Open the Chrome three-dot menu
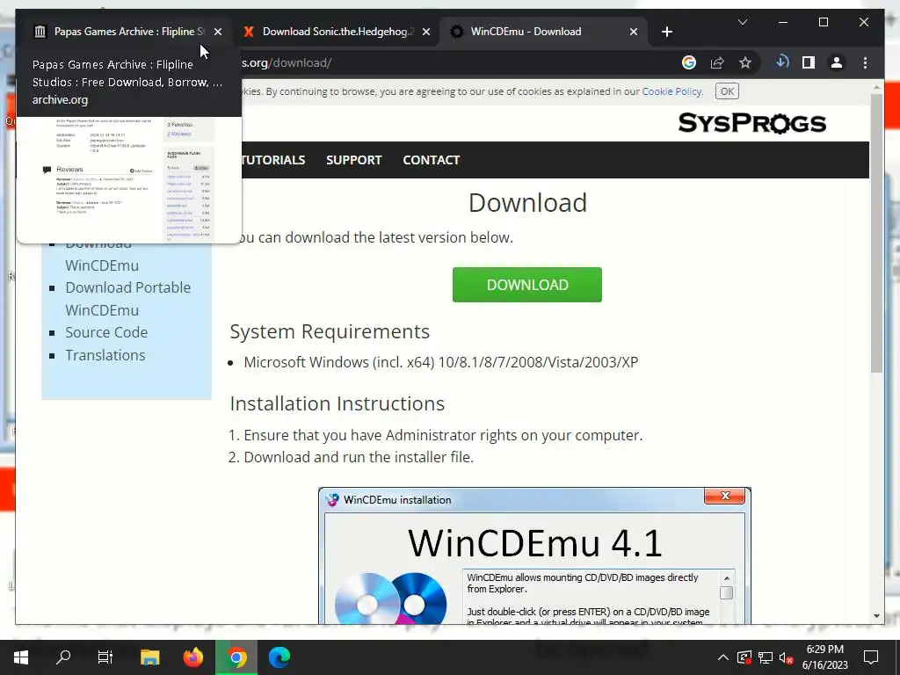The width and height of the screenshot is (900, 675). point(865,62)
